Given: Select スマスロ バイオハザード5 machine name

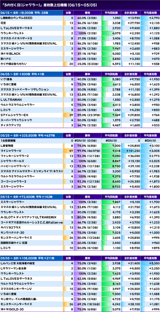Looking at the screenshot, I should [x=16, y=38].
